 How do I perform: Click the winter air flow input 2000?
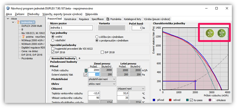(94, 70)
